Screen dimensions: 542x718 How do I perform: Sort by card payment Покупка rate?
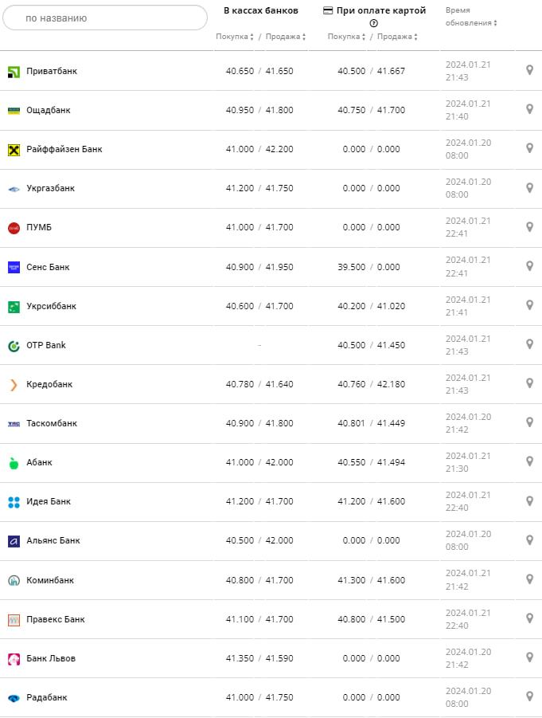[x=346, y=37]
